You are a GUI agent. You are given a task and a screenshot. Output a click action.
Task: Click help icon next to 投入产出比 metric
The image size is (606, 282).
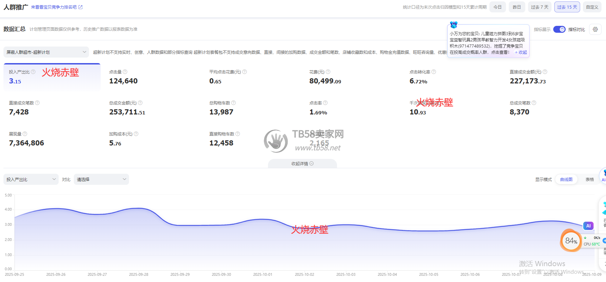pyautogui.click(x=33, y=72)
